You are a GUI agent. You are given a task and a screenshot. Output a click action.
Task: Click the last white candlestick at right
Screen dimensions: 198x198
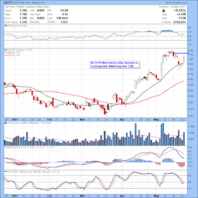184,59
